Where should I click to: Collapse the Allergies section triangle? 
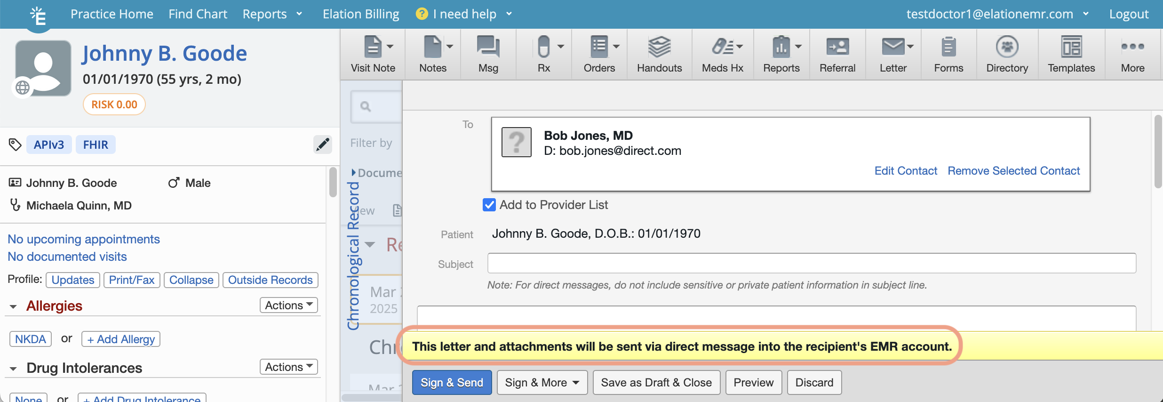pyautogui.click(x=13, y=307)
